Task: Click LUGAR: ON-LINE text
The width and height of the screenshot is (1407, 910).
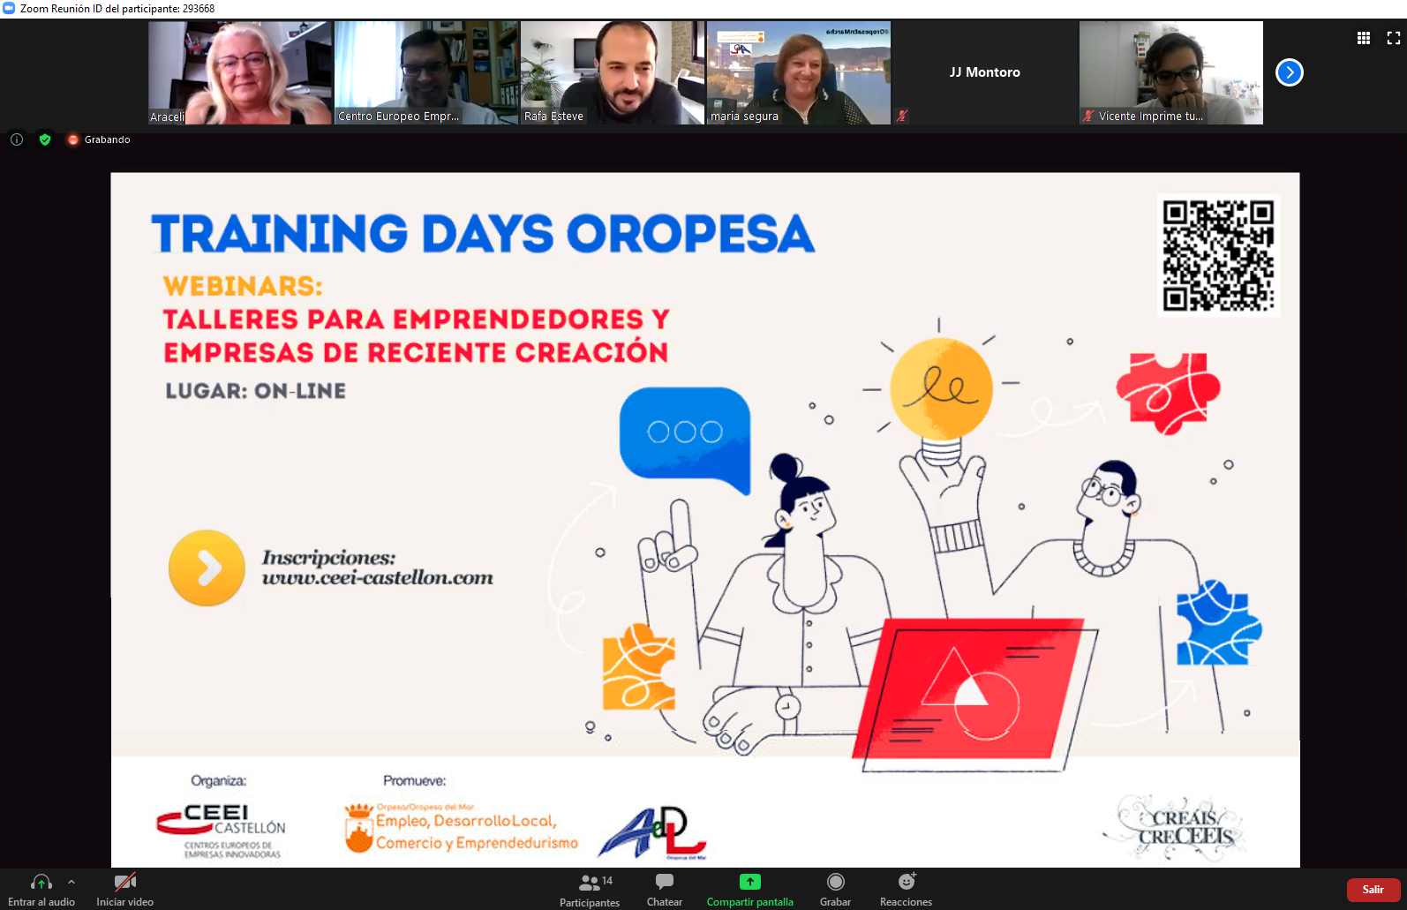Action: pyautogui.click(x=256, y=391)
